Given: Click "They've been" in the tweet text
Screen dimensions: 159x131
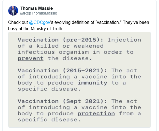Looking at the screenshot, I should [136, 22].
